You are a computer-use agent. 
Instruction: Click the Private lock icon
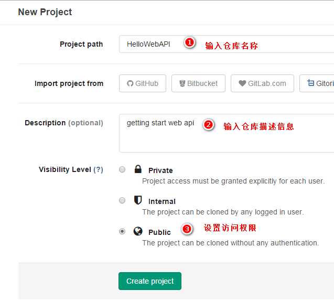click(138, 169)
